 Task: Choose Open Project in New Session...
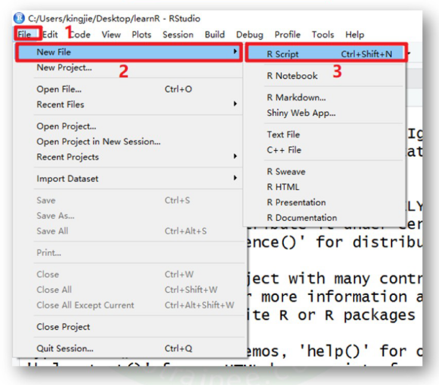(98, 142)
